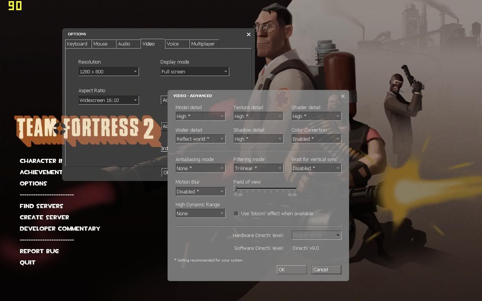Select the Video tab

(x=153, y=44)
